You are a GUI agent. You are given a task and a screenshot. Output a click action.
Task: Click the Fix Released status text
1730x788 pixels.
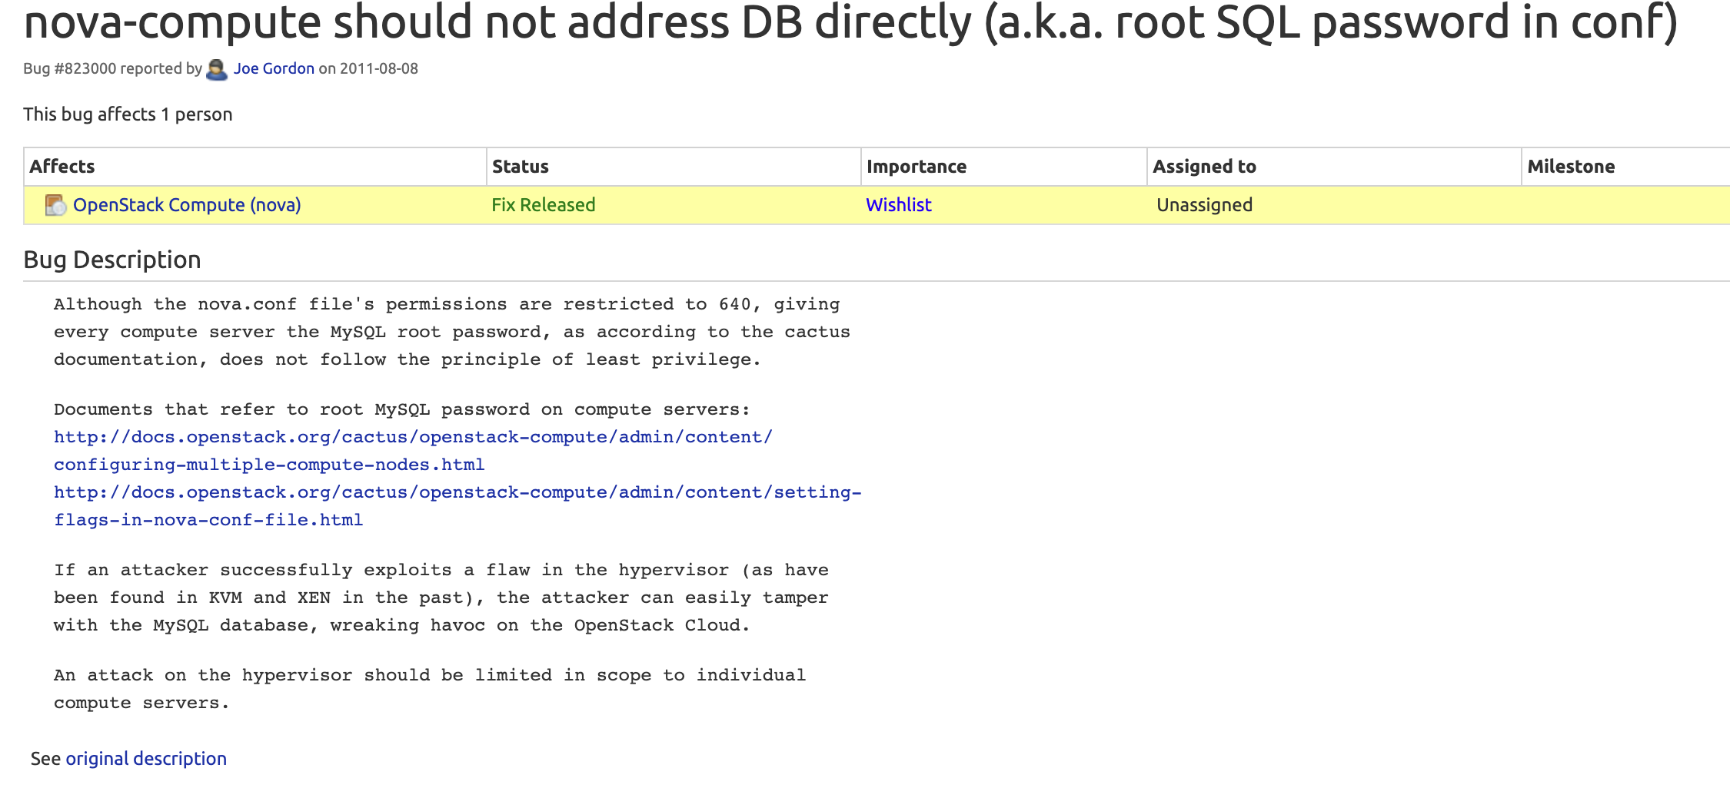point(544,205)
